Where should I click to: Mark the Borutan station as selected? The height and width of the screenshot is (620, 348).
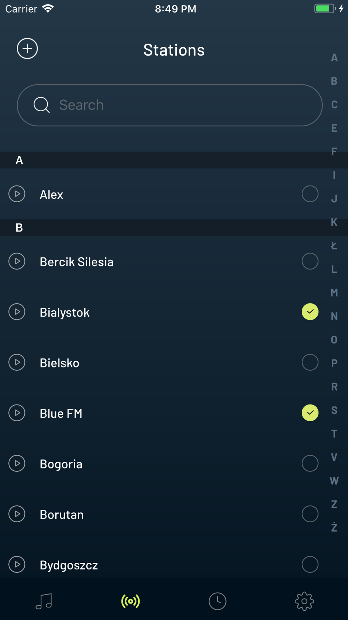(310, 514)
